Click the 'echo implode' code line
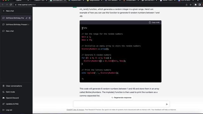 pyautogui.click(x=100, y=73)
